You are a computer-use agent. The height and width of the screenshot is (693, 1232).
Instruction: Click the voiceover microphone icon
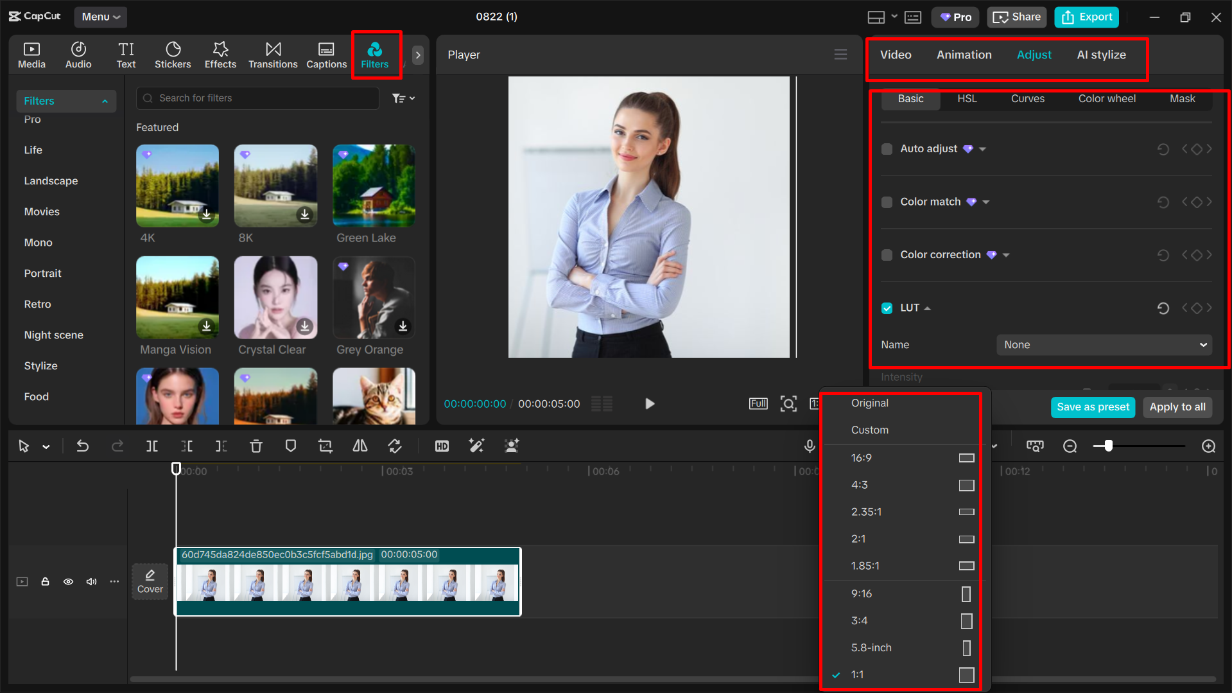pos(809,446)
